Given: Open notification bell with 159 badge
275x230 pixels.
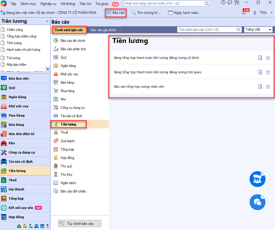Looking at the screenshot, I should point(244,13).
